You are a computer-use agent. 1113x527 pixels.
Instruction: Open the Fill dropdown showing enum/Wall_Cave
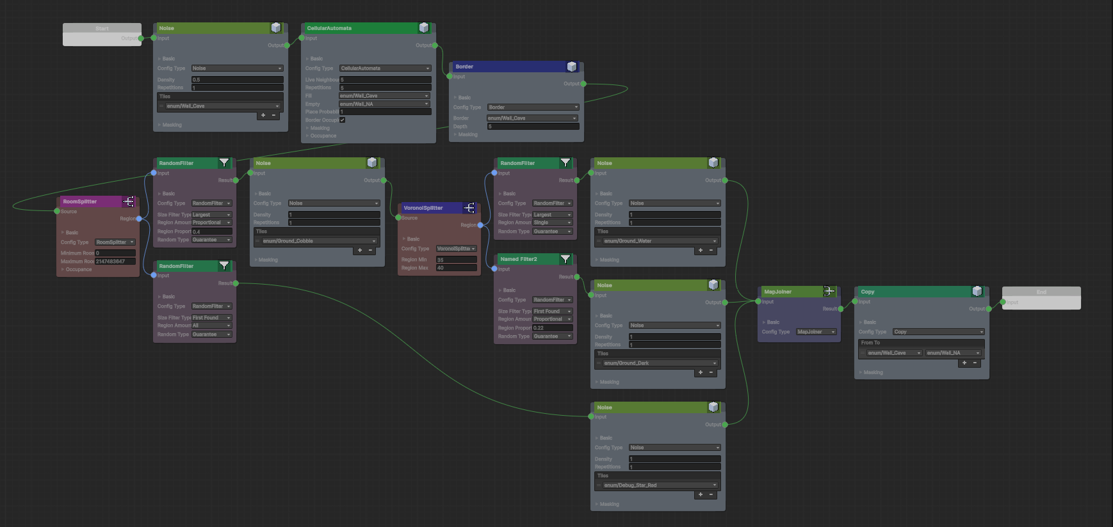click(x=384, y=96)
